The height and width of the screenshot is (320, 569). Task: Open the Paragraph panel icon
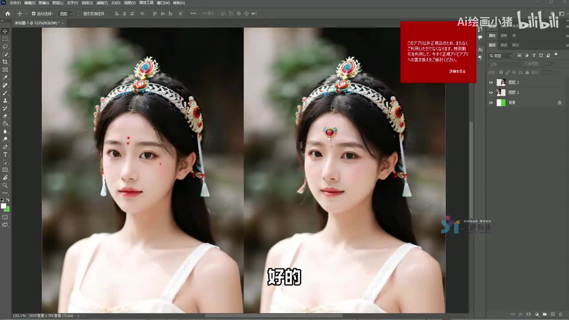[x=480, y=58]
